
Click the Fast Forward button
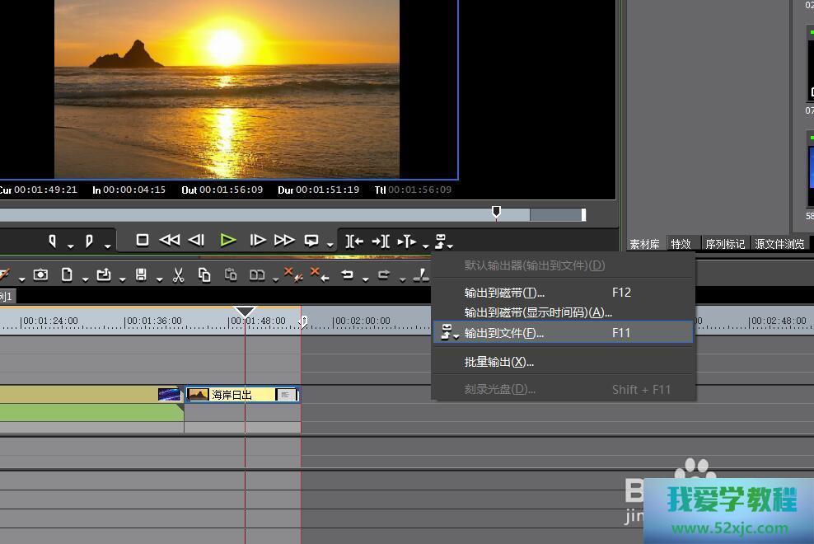point(284,240)
